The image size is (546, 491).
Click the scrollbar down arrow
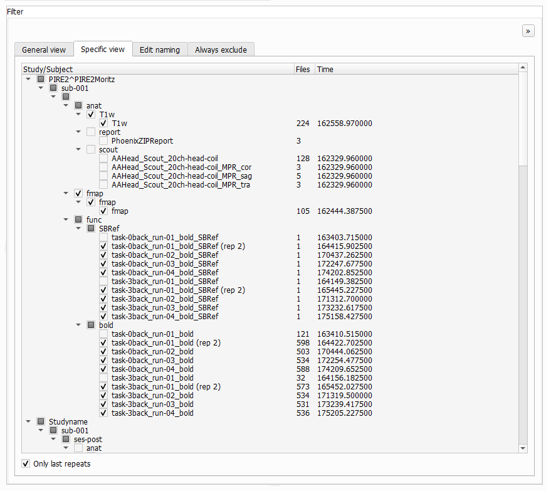pyautogui.click(x=523, y=448)
